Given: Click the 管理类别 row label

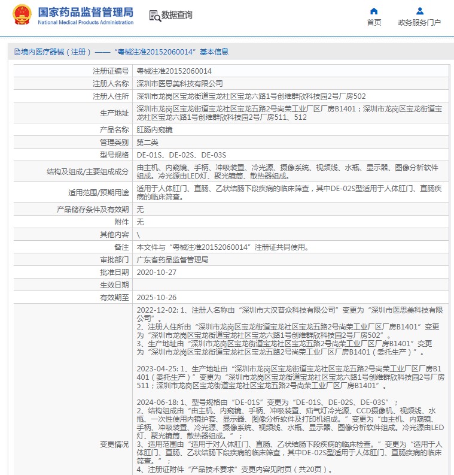Looking at the screenshot, I should click(x=114, y=143).
